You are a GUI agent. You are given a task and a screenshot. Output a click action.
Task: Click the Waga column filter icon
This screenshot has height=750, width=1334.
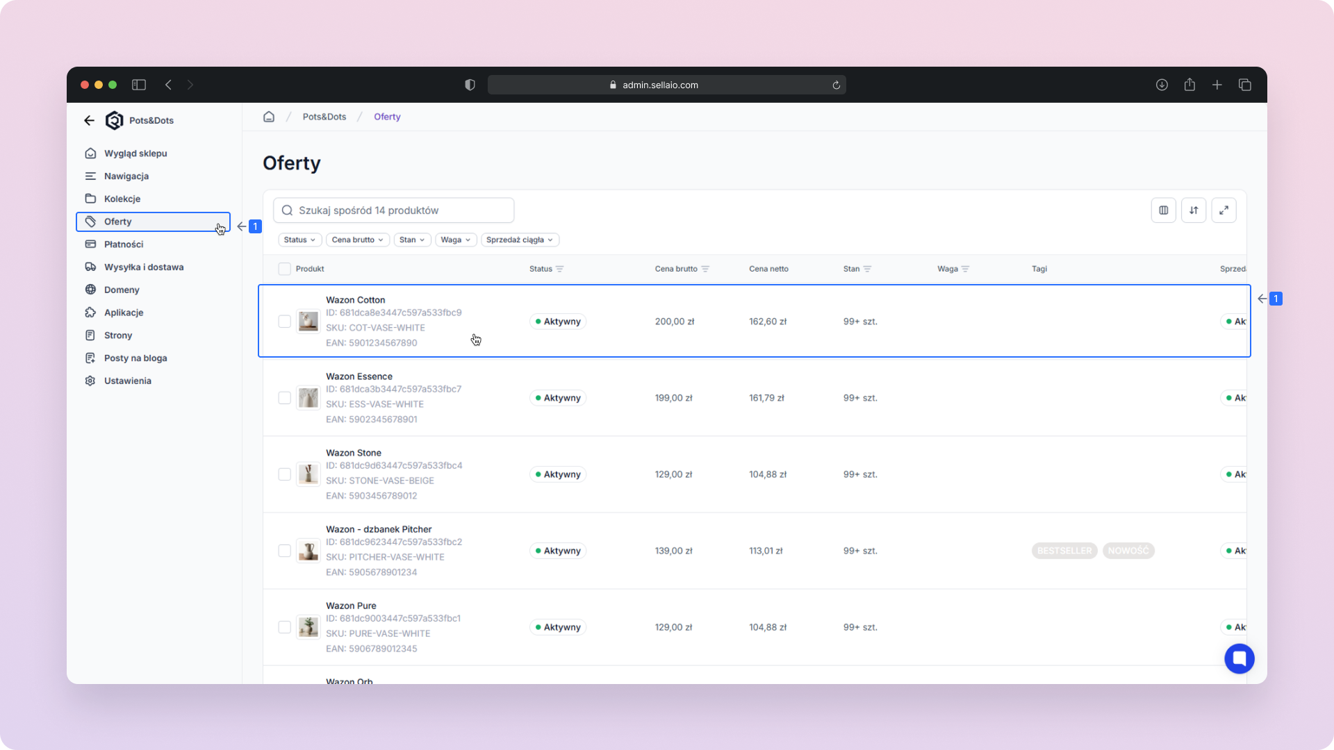click(965, 269)
